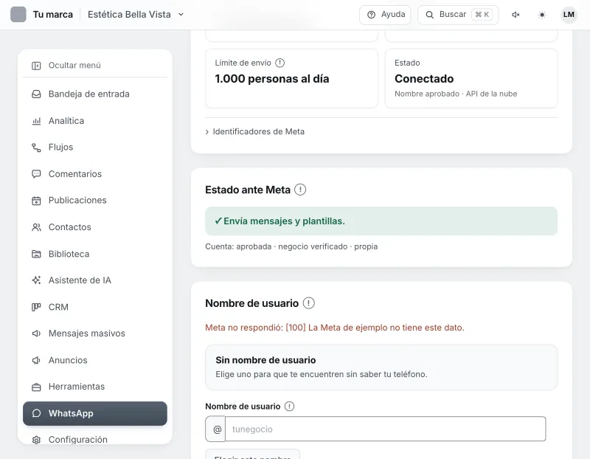Click the Flujos workflow icon
The width and height of the screenshot is (590, 459).
click(x=36, y=148)
